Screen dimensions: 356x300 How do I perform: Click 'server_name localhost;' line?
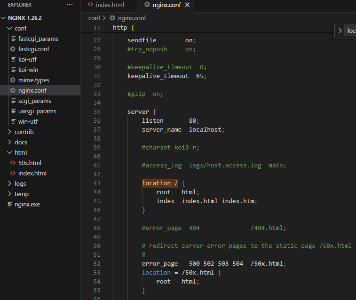(183, 130)
